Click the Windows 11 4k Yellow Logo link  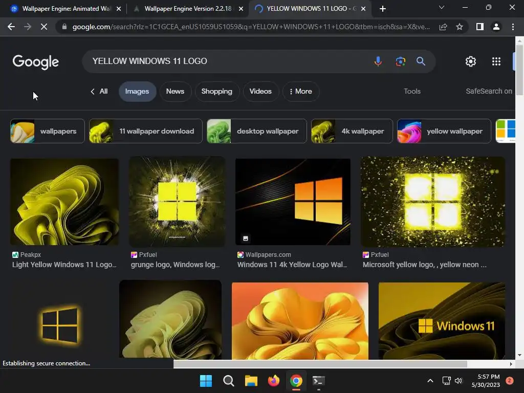(292, 265)
